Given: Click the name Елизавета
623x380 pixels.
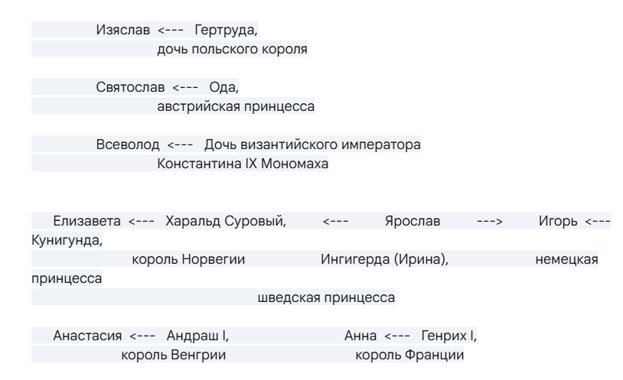Looking at the screenshot, I should click(87, 222).
